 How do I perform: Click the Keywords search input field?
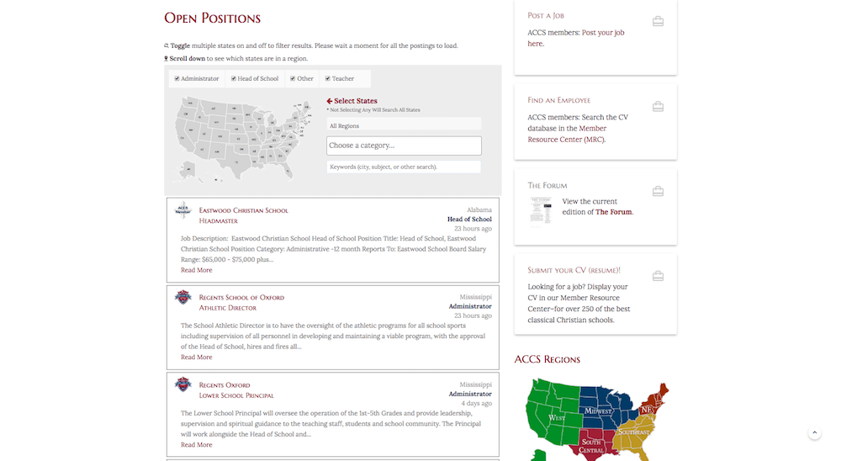coord(404,167)
